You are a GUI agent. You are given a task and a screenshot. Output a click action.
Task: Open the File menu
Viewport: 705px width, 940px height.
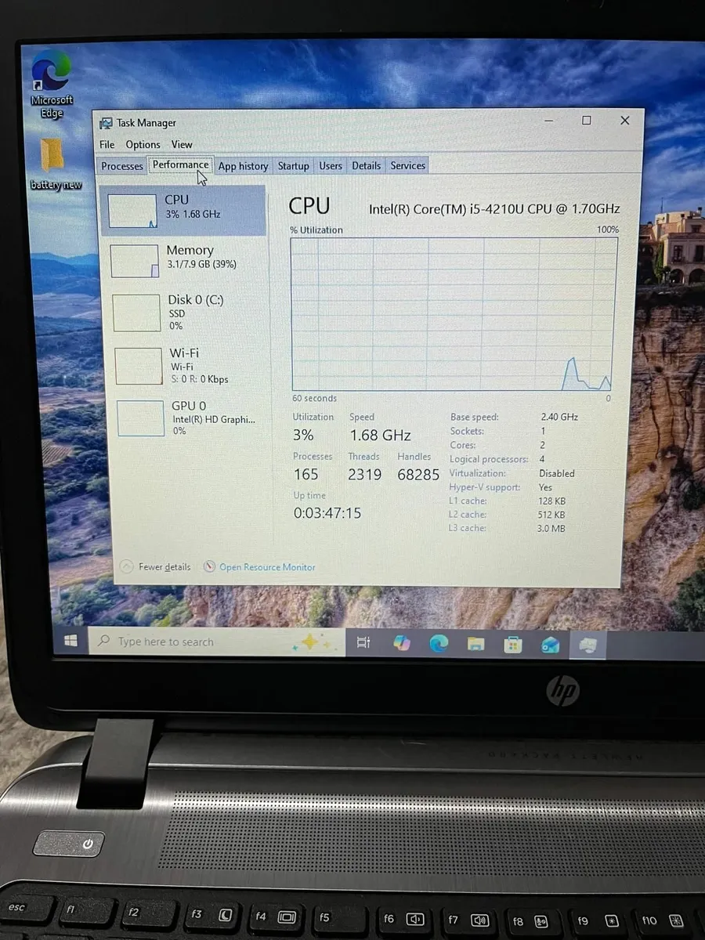107,145
